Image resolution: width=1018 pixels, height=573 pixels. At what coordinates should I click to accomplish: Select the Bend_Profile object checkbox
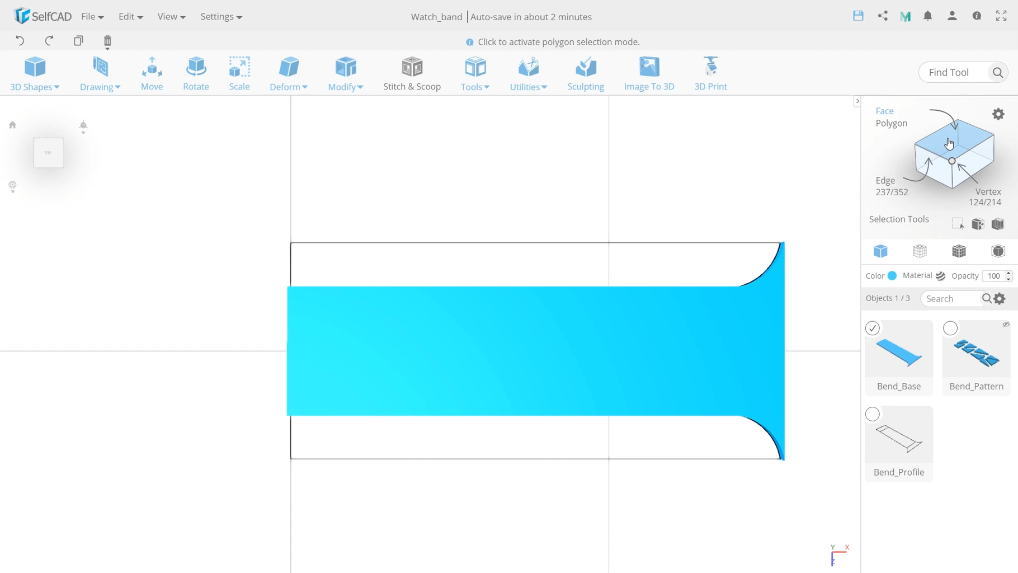(x=873, y=415)
